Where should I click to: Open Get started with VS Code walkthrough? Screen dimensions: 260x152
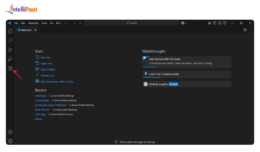187,62
